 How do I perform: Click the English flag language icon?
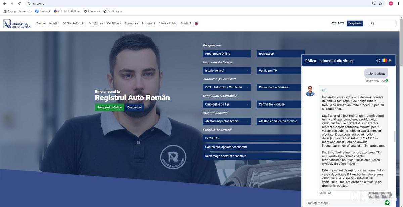point(196,23)
